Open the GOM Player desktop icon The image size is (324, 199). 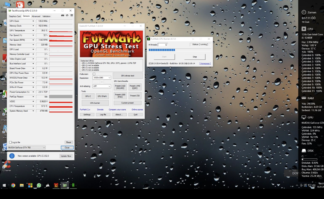pos(20,4)
